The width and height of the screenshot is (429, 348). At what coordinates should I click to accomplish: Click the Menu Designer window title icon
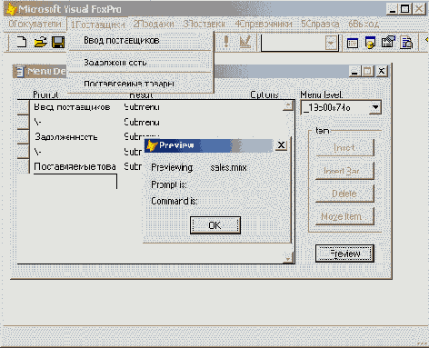(x=20, y=72)
